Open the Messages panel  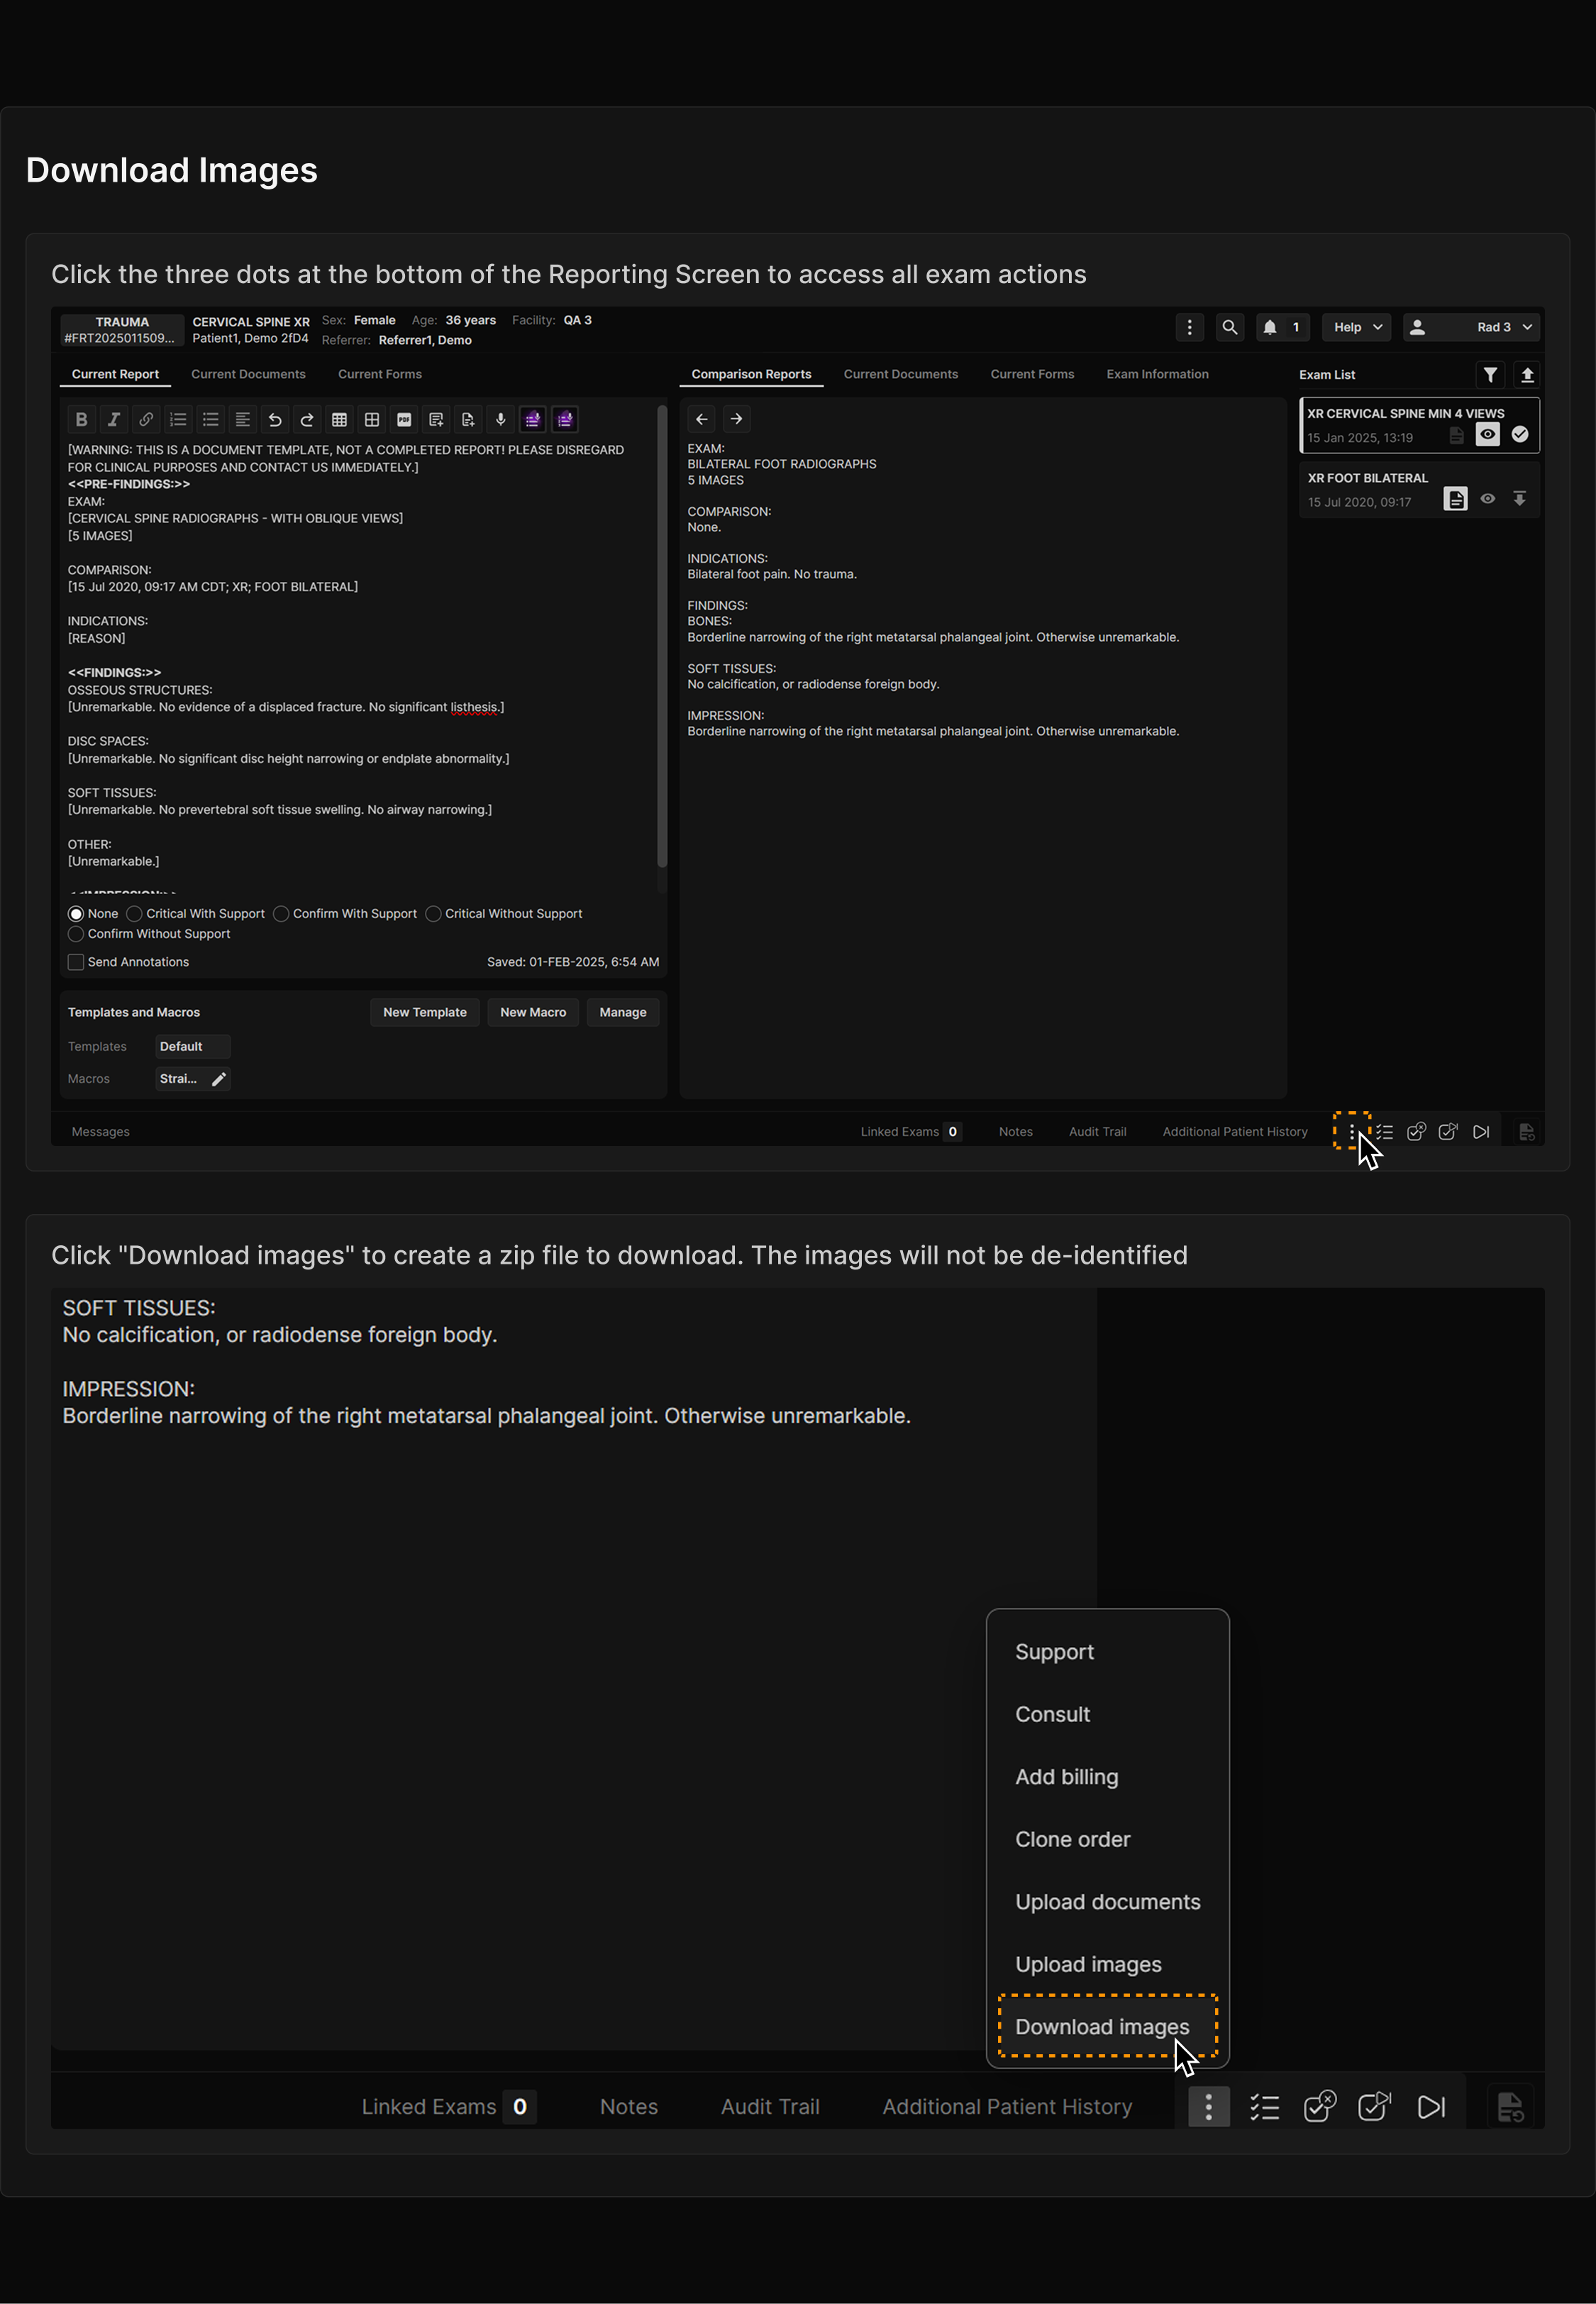coord(101,1132)
